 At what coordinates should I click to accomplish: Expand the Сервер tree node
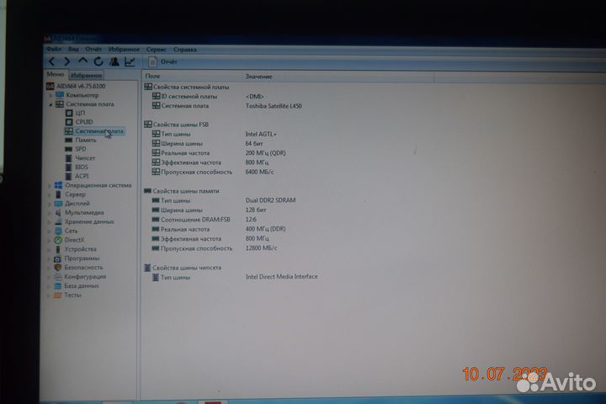(50, 194)
